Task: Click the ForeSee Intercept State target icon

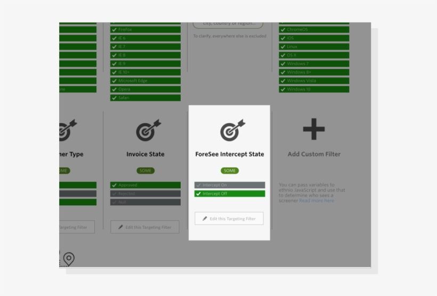Action: tap(232, 130)
